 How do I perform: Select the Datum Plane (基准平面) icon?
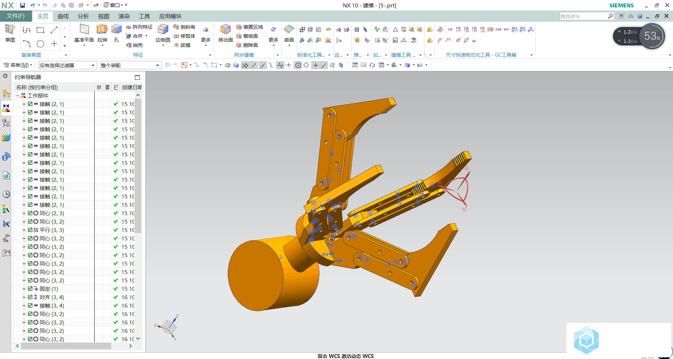[84, 29]
